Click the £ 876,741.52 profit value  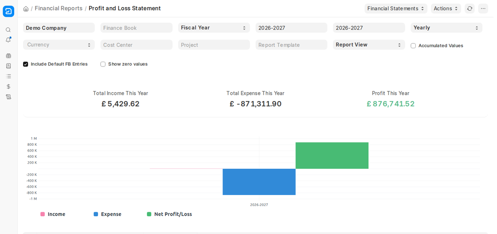click(x=391, y=104)
